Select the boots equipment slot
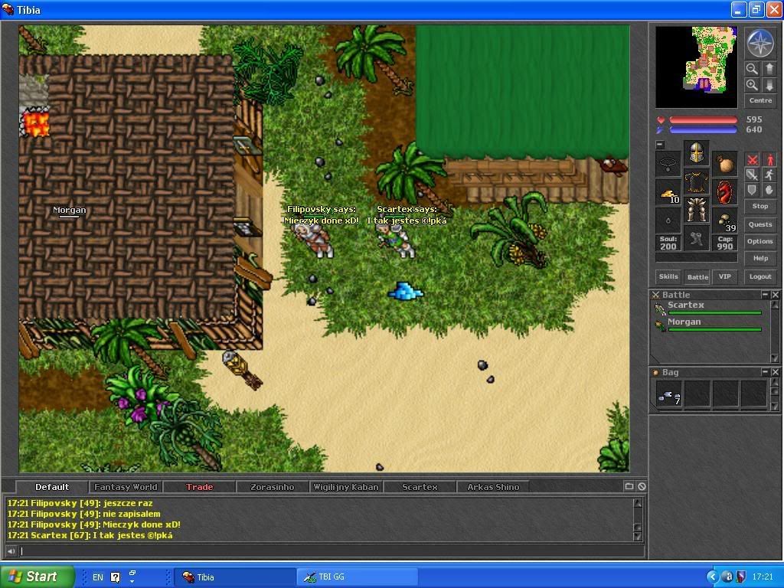The image size is (784, 588). point(697,238)
